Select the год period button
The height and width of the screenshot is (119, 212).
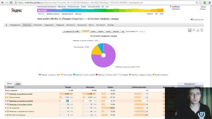(123, 31)
